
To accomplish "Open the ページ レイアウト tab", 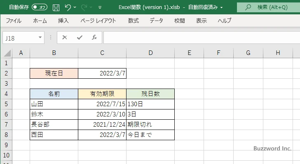I will pos(98,20).
